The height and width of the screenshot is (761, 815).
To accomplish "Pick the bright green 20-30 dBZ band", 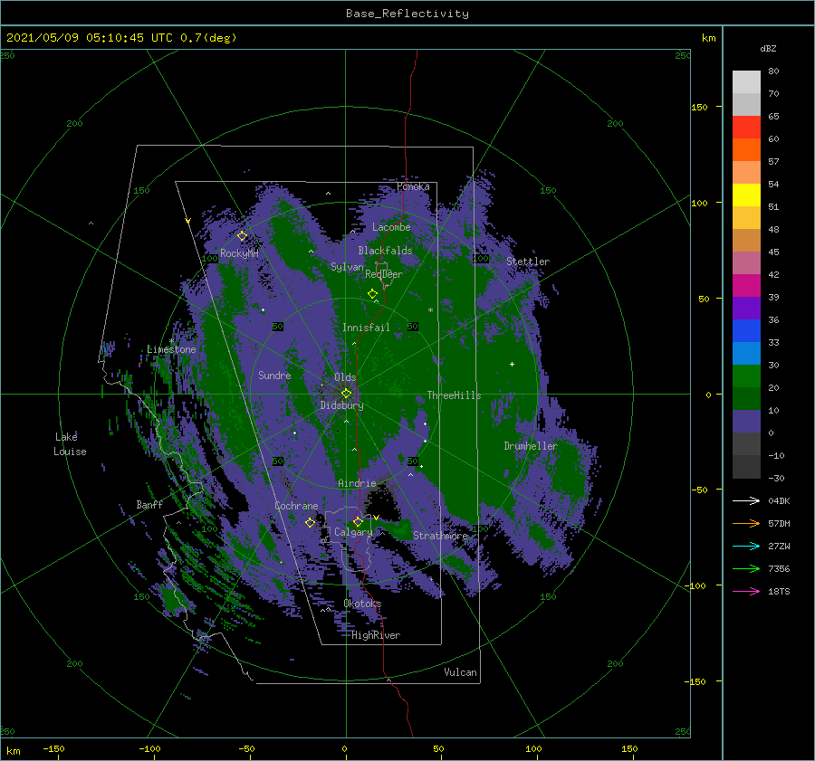I will point(746,376).
